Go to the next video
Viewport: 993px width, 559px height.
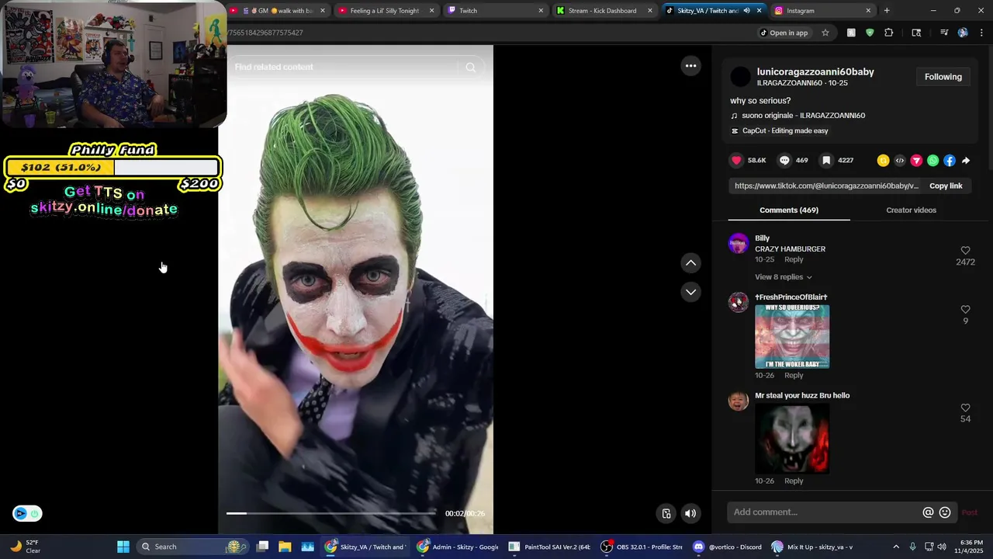(x=690, y=292)
